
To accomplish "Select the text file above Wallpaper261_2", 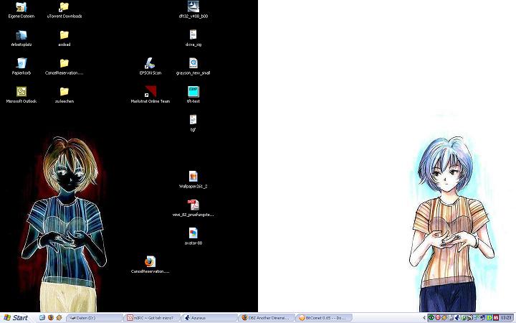I will 193,123.
